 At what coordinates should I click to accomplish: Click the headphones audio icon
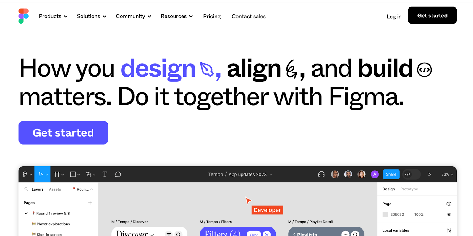tap(321, 174)
